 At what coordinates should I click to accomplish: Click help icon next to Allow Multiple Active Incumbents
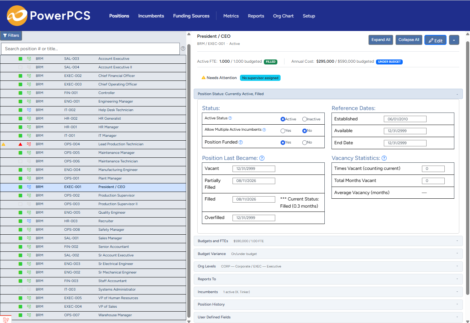click(264, 130)
